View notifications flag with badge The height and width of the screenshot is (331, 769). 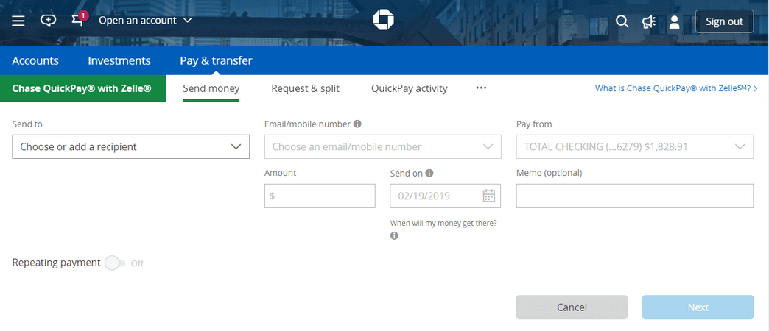pos(79,20)
